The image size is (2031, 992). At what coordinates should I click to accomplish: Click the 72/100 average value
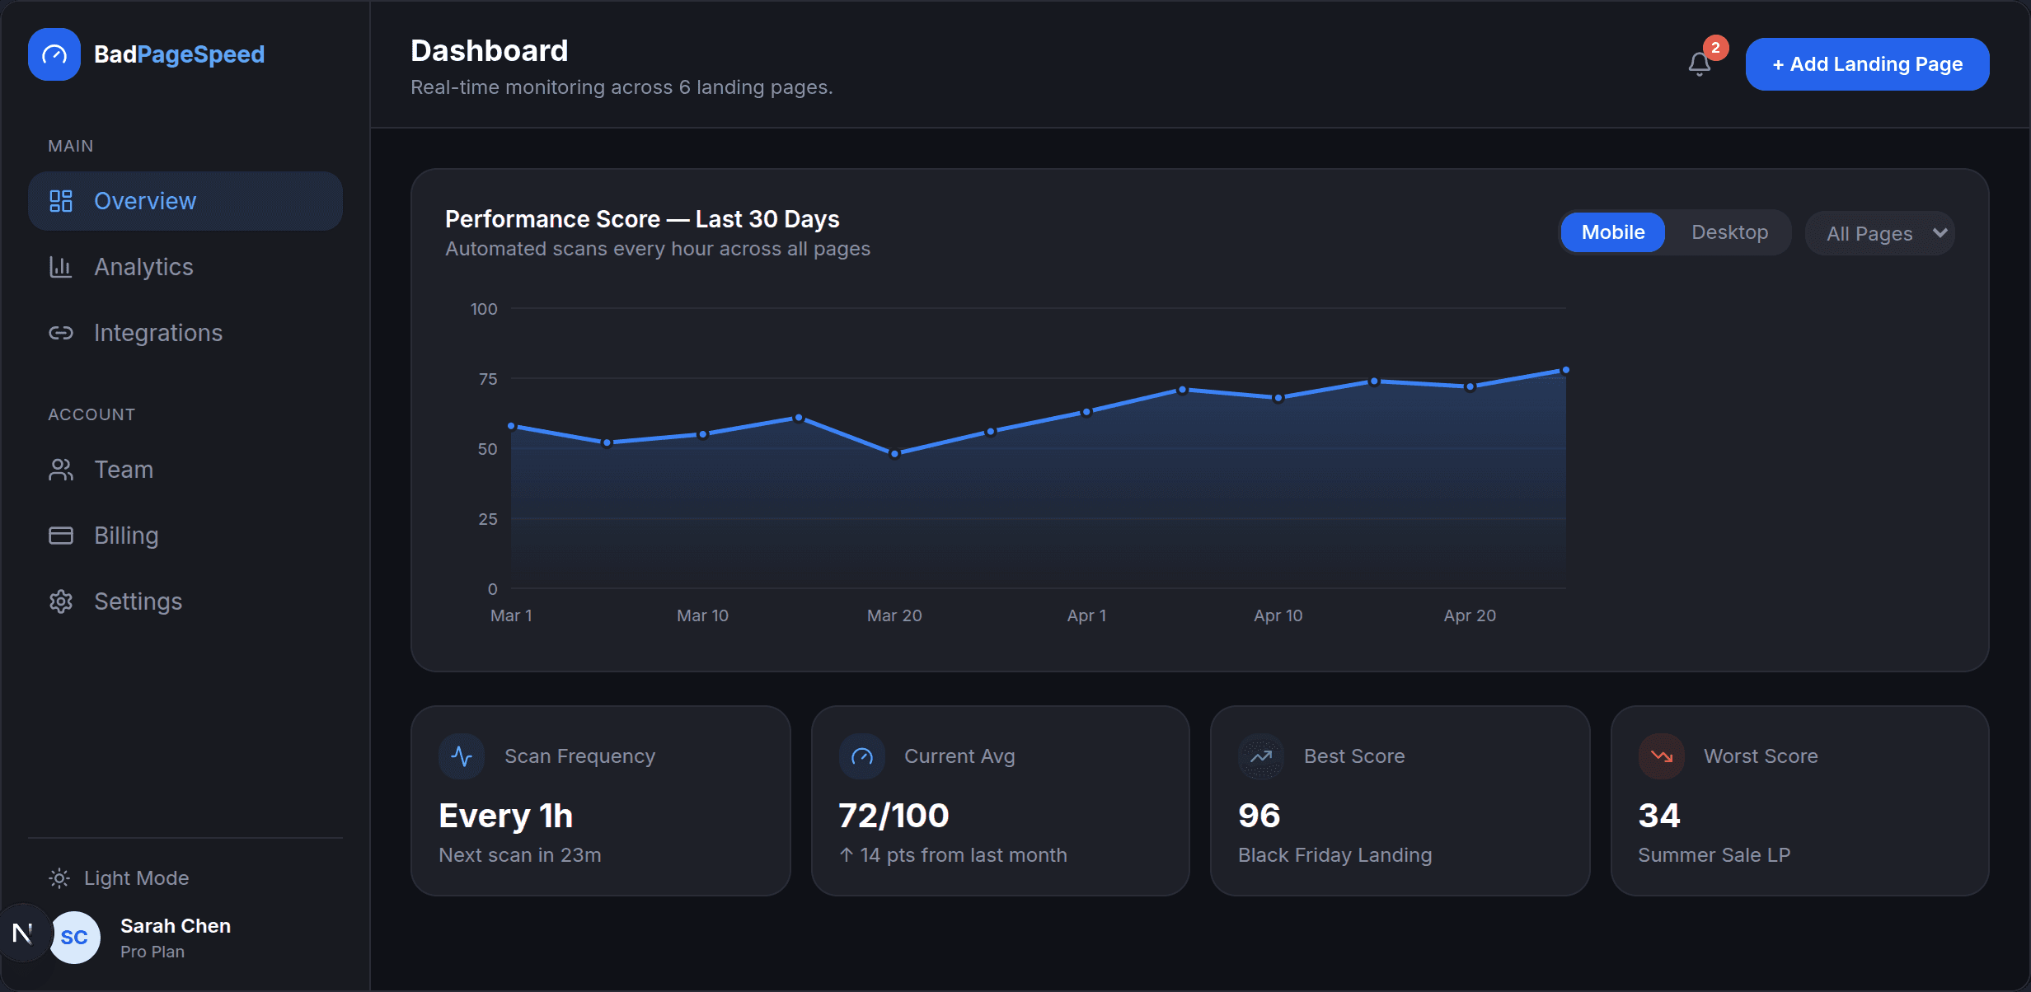point(894,816)
